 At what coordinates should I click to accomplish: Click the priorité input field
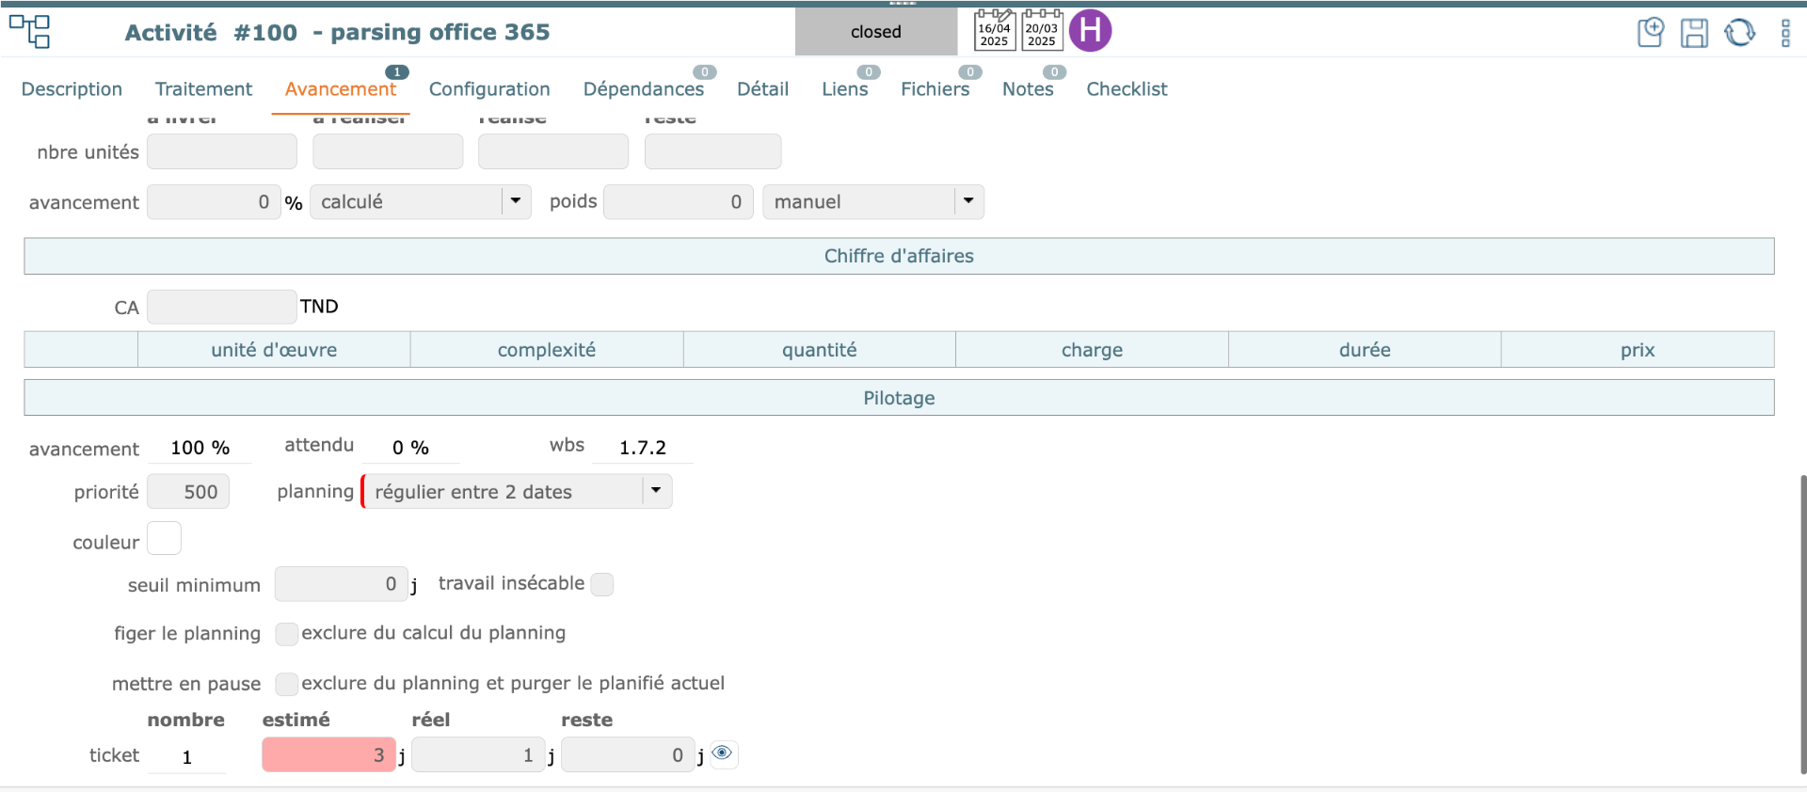coord(188,492)
